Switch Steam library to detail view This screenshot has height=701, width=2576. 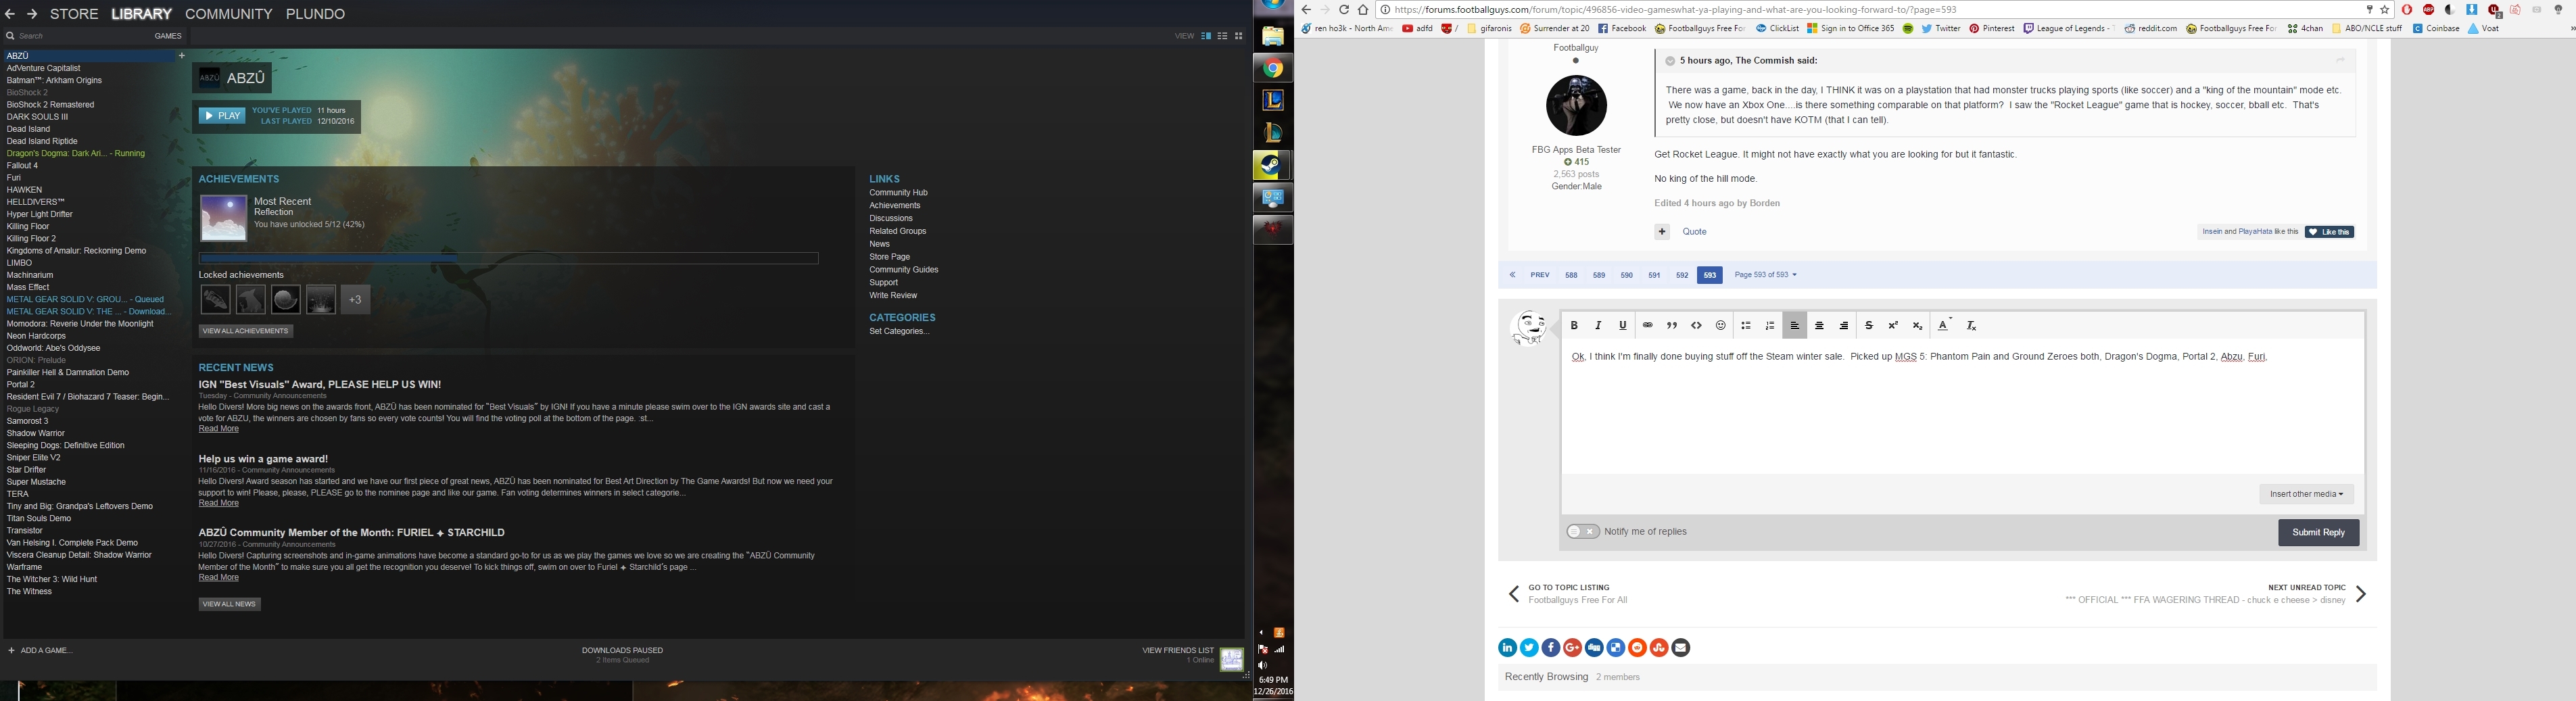click(x=1206, y=36)
